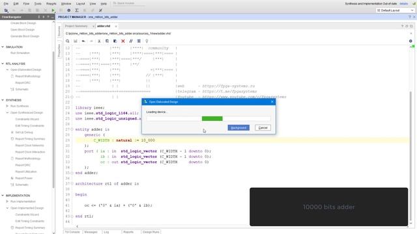Switch to the Messages tab
This screenshot has width=417, height=234.
(91, 232)
